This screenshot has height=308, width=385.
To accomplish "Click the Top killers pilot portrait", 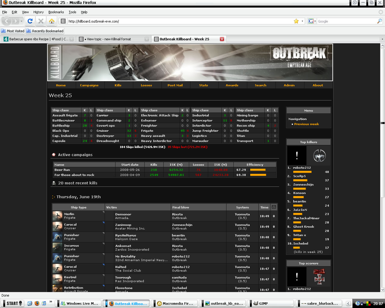I will pyautogui.click(x=297, y=156).
